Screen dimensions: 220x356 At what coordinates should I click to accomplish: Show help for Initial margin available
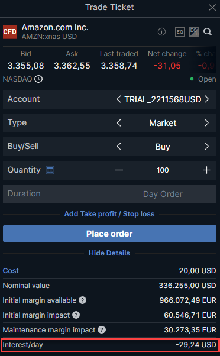[x=82, y=300]
